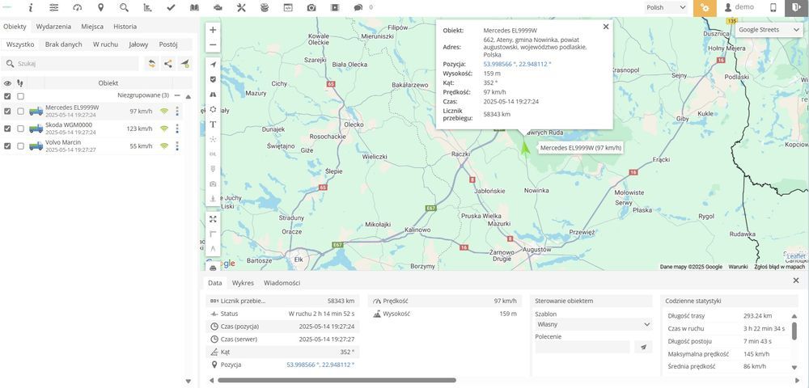Open three-dot menu for Mercedes EL9999W
The height and width of the screenshot is (388, 809).
(177, 111)
